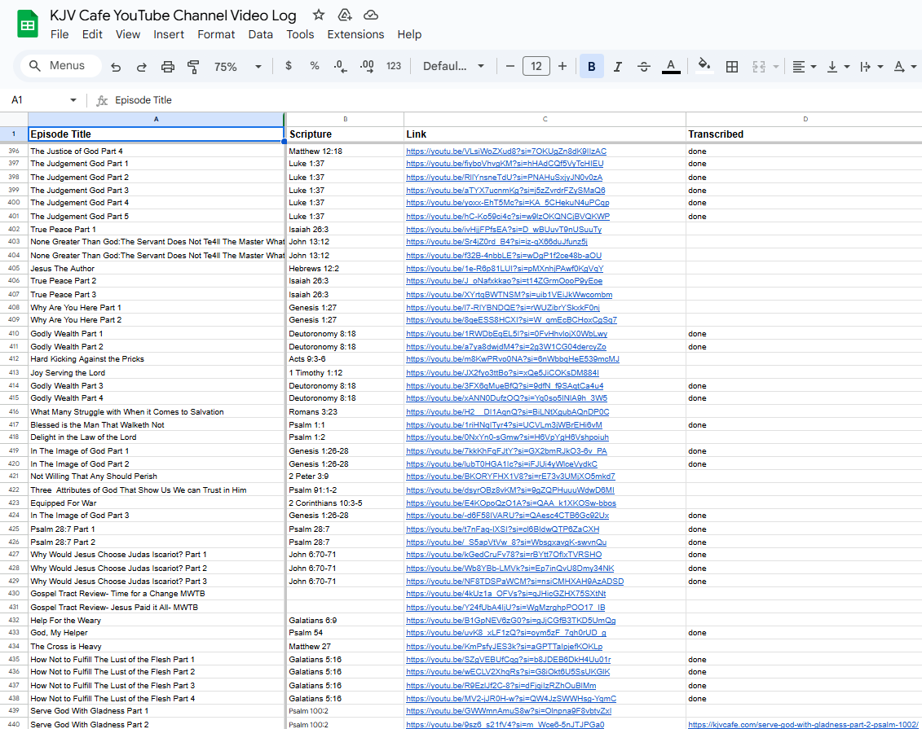Expand the Name box A1 dropdown

click(73, 100)
